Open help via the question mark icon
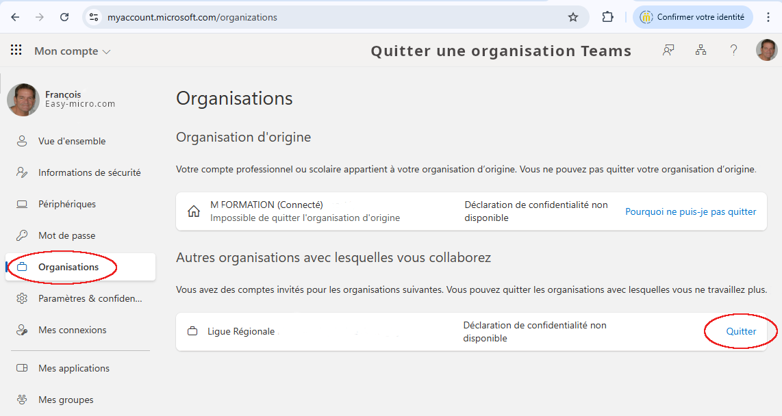Viewport: 782px width, 416px height. [x=733, y=50]
